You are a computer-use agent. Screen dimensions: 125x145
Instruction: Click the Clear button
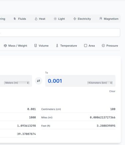point(112,91)
